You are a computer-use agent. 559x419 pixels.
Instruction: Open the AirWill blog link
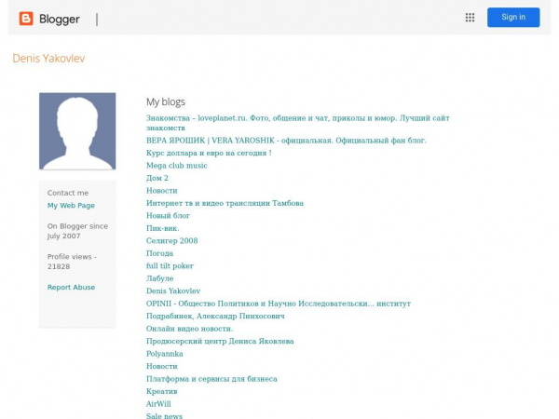point(158,404)
